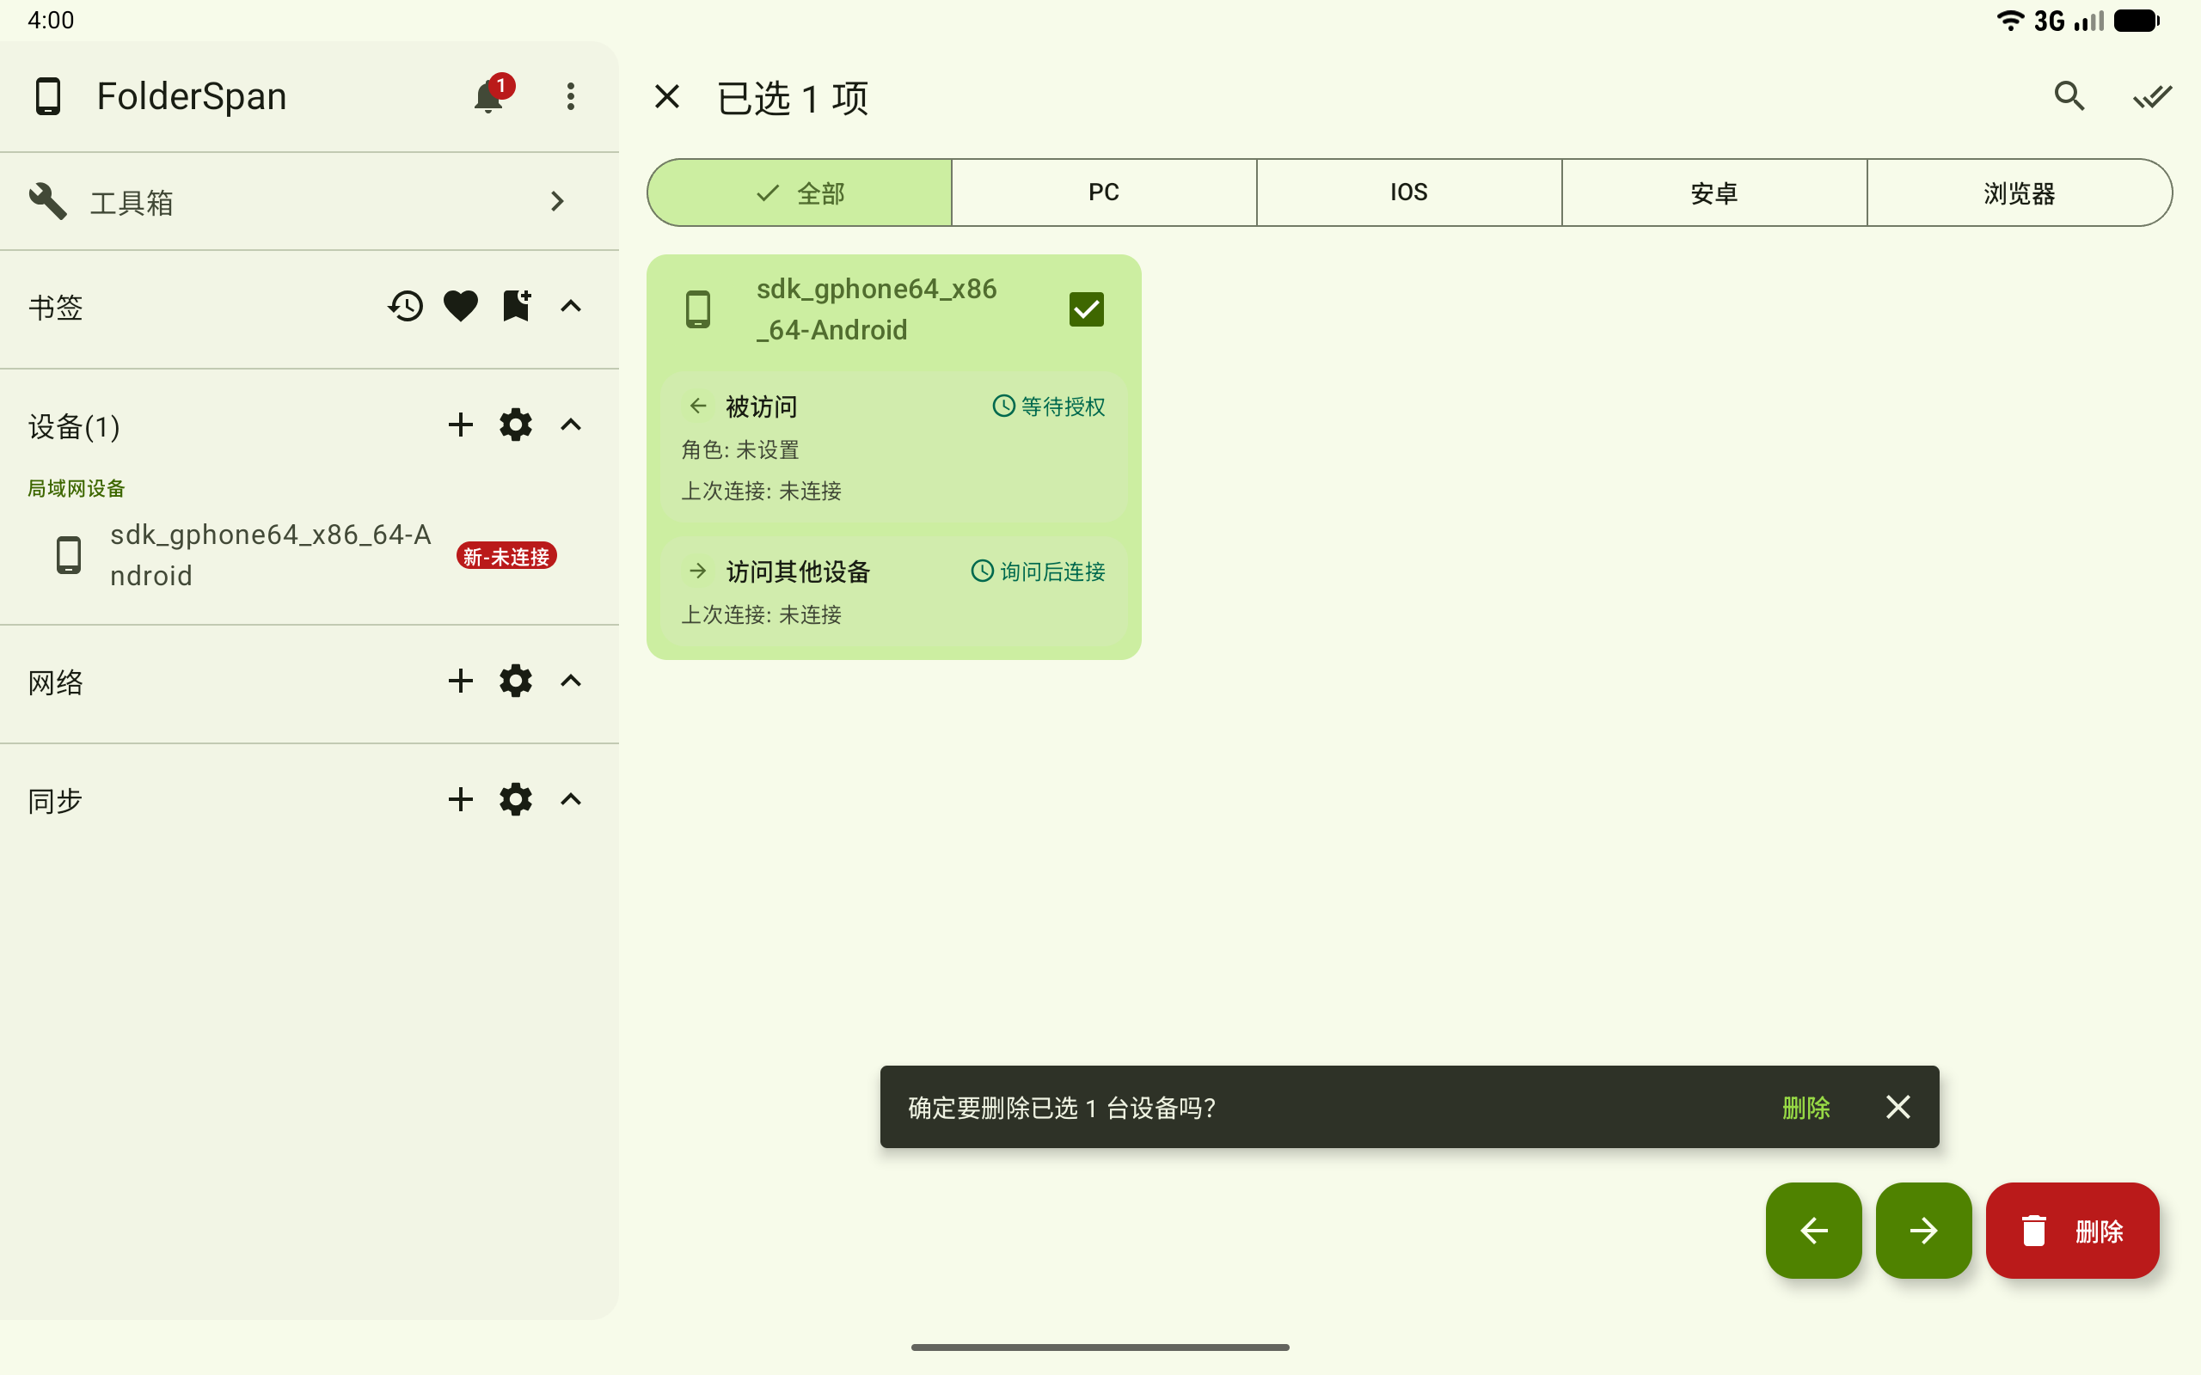This screenshot has height=1375, width=2201.
Task: Collapse the 同步 section
Action: tap(570, 799)
